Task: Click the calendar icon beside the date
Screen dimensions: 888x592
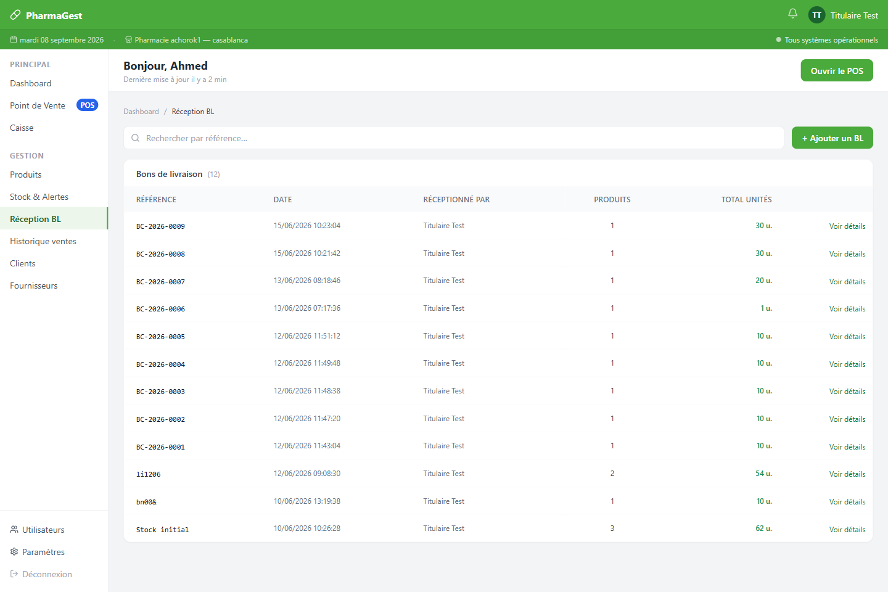Action: (14, 39)
